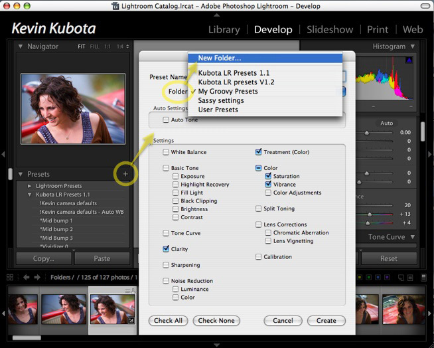Hide left panel using the left edge arrow
Screen dimensions: 434x348
(3, 154)
